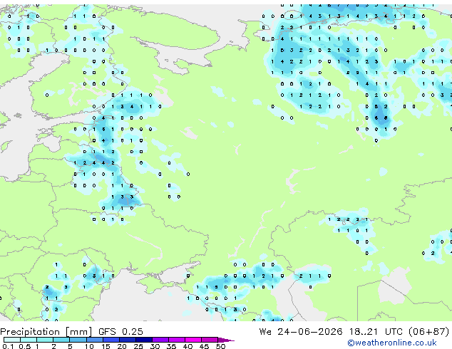Click the "Precipitation [mm]" title text
Image resolution: width=452 pixels, height=349 pixels.
46,332
